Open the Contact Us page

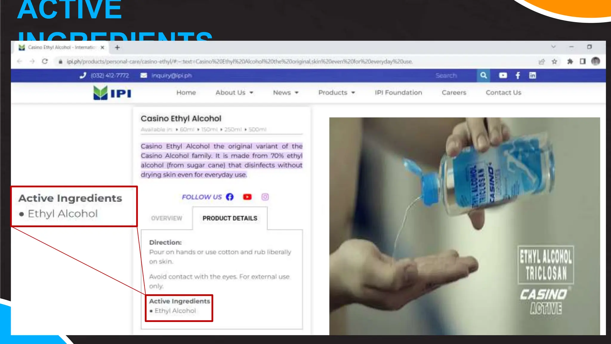504,93
